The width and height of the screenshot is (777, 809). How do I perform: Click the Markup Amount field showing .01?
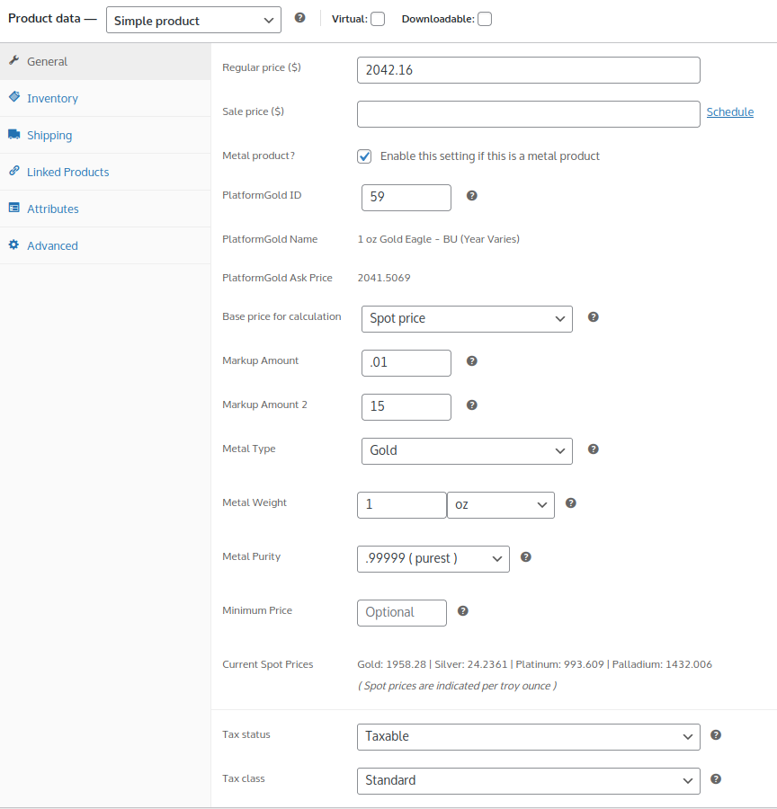(406, 363)
